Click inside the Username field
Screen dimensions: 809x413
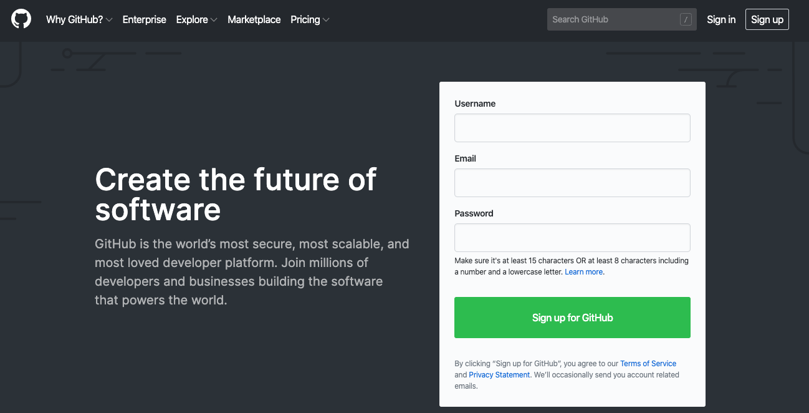pyautogui.click(x=572, y=127)
